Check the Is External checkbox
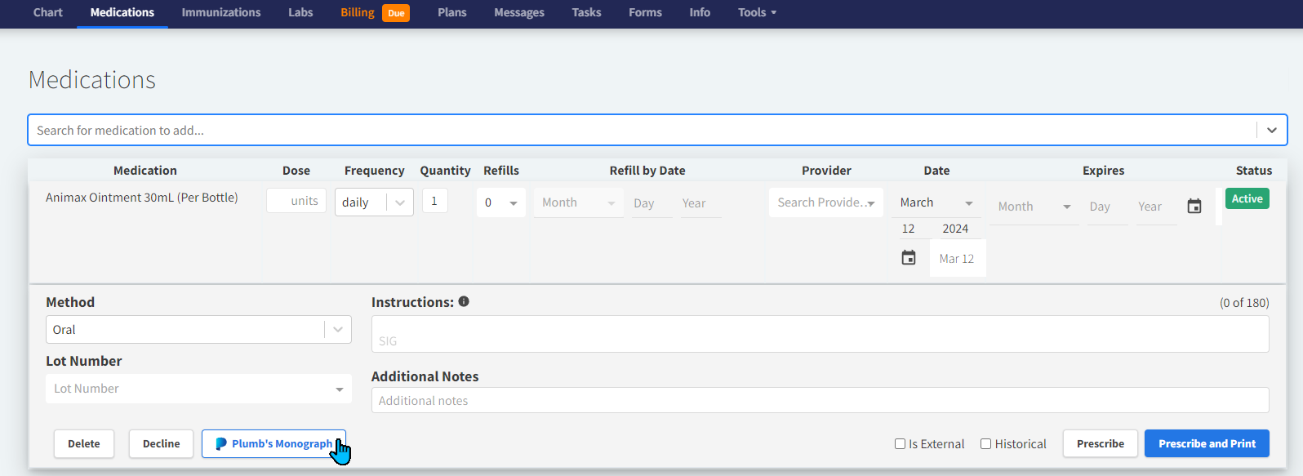Screen dimensions: 1303x476 (900, 444)
